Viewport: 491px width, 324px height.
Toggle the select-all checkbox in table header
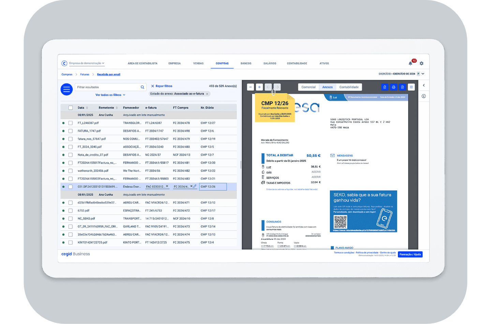pyautogui.click(x=71, y=108)
